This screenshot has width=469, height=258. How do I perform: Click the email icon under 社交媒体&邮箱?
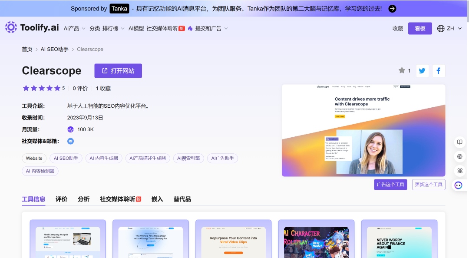pyautogui.click(x=71, y=141)
